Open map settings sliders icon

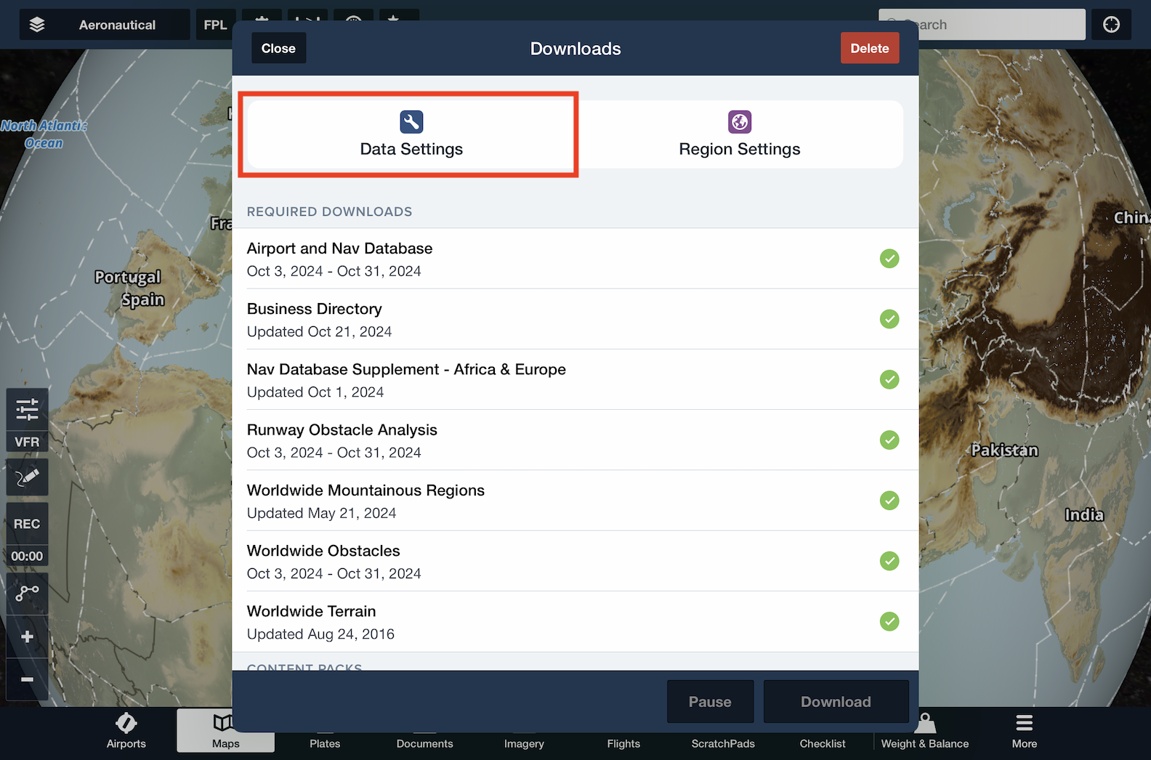coord(28,410)
